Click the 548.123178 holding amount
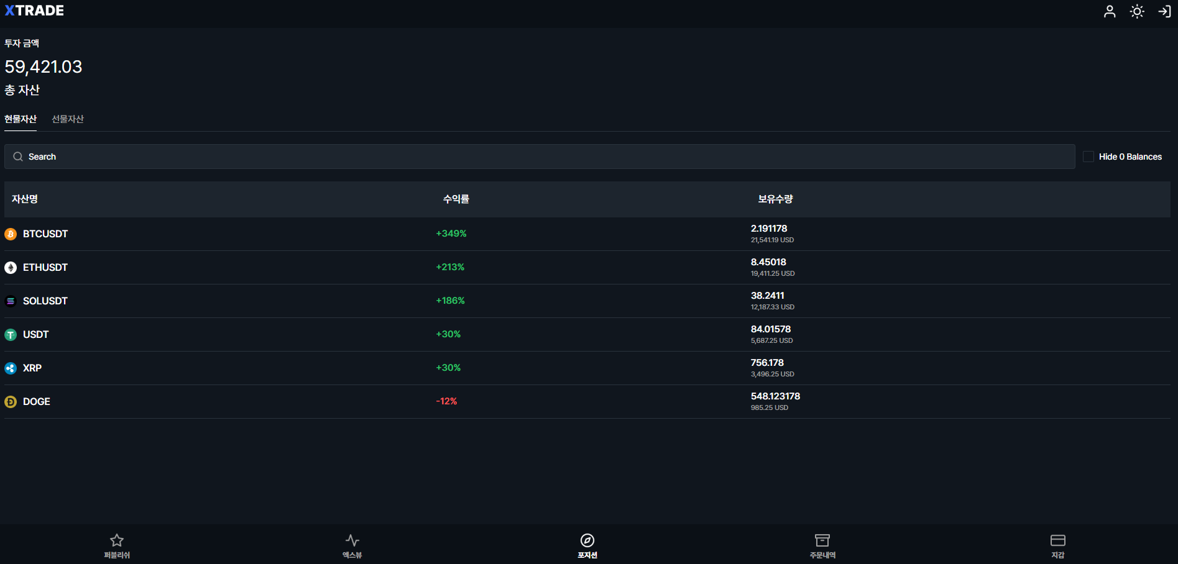The height and width of the screenshot is (564, 1178). click(x=775, y=396)
